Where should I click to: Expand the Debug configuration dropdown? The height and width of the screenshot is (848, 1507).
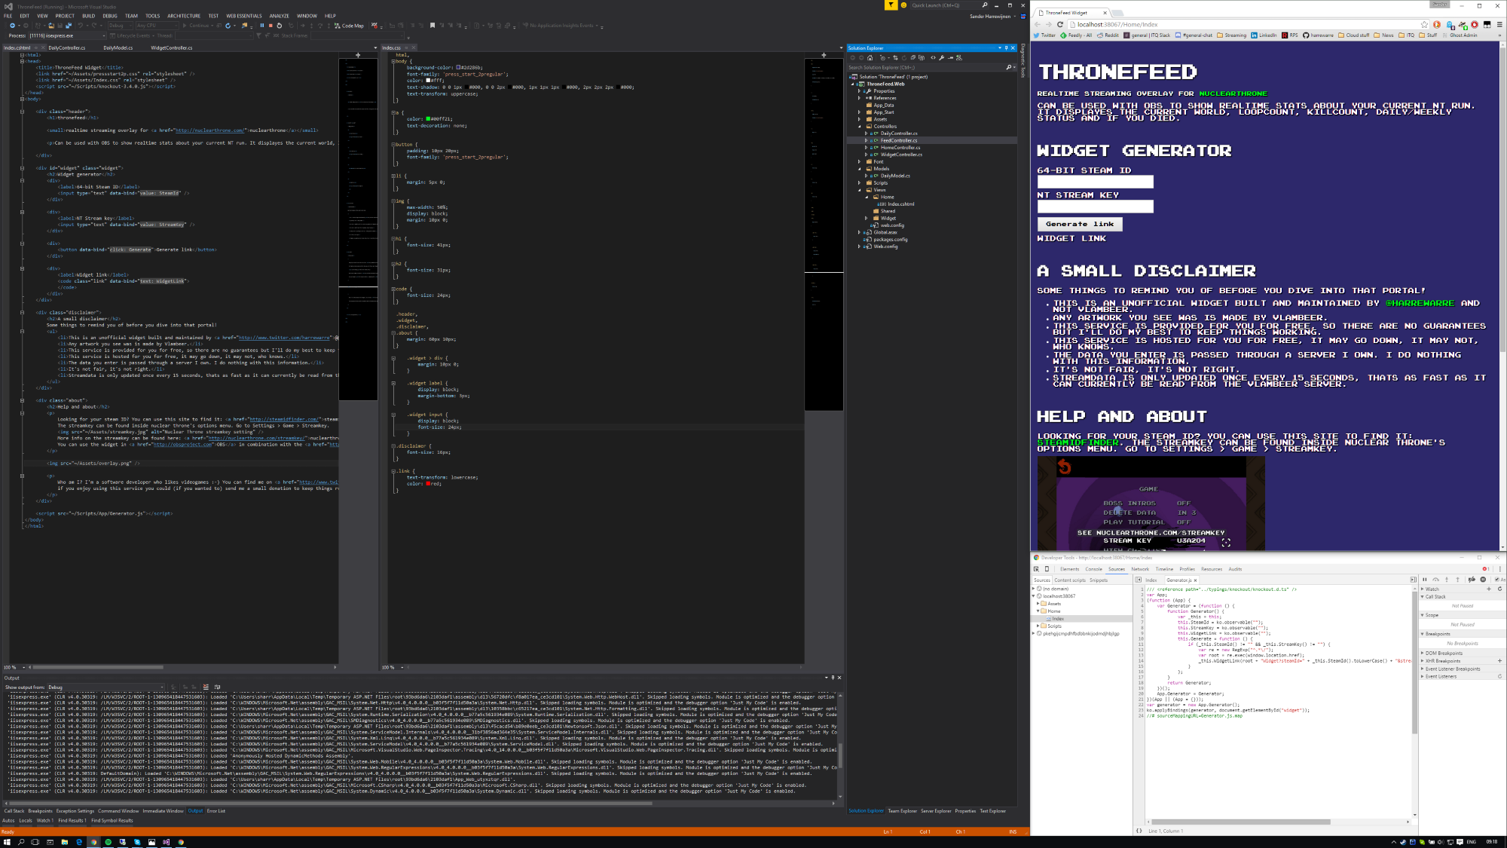(120, 26)
